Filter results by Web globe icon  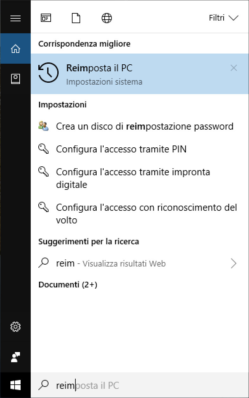point(107,18)
